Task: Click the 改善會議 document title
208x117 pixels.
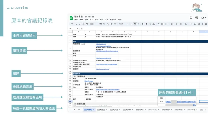Action: pos(78,17)
